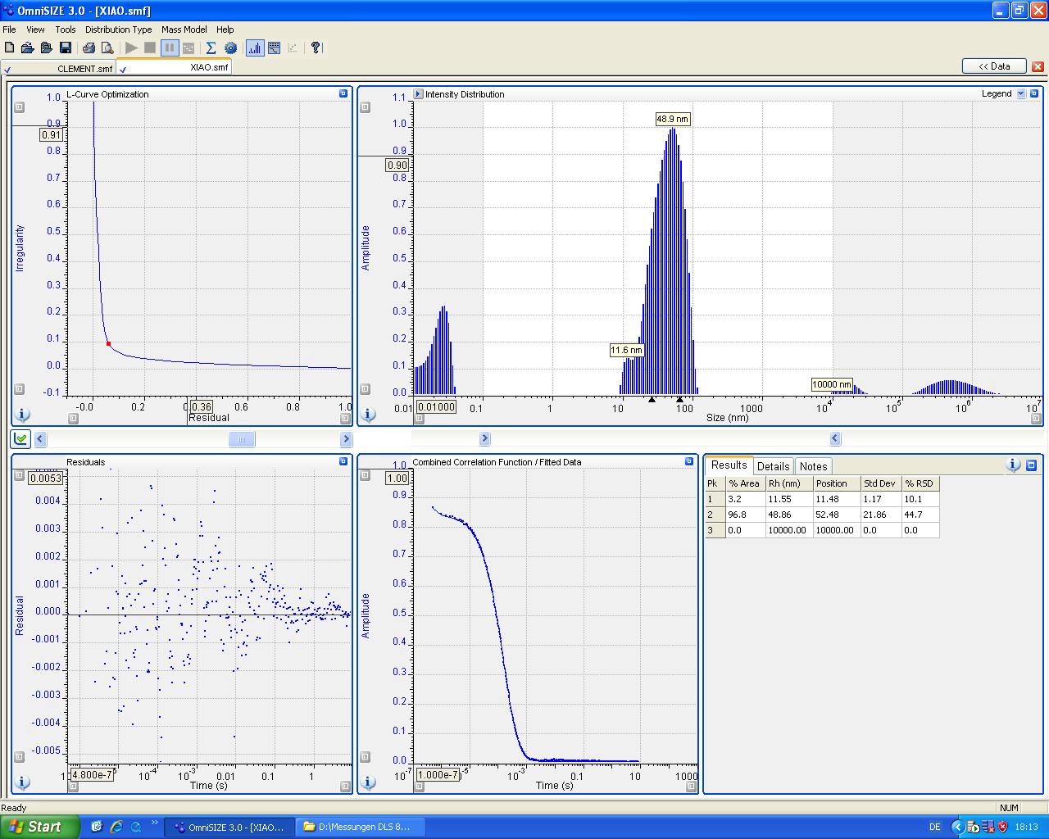This screenshot has width=1049, height=839.
Task: Click info icon in Intensity Distribution panel
Action: coord(368,415)
